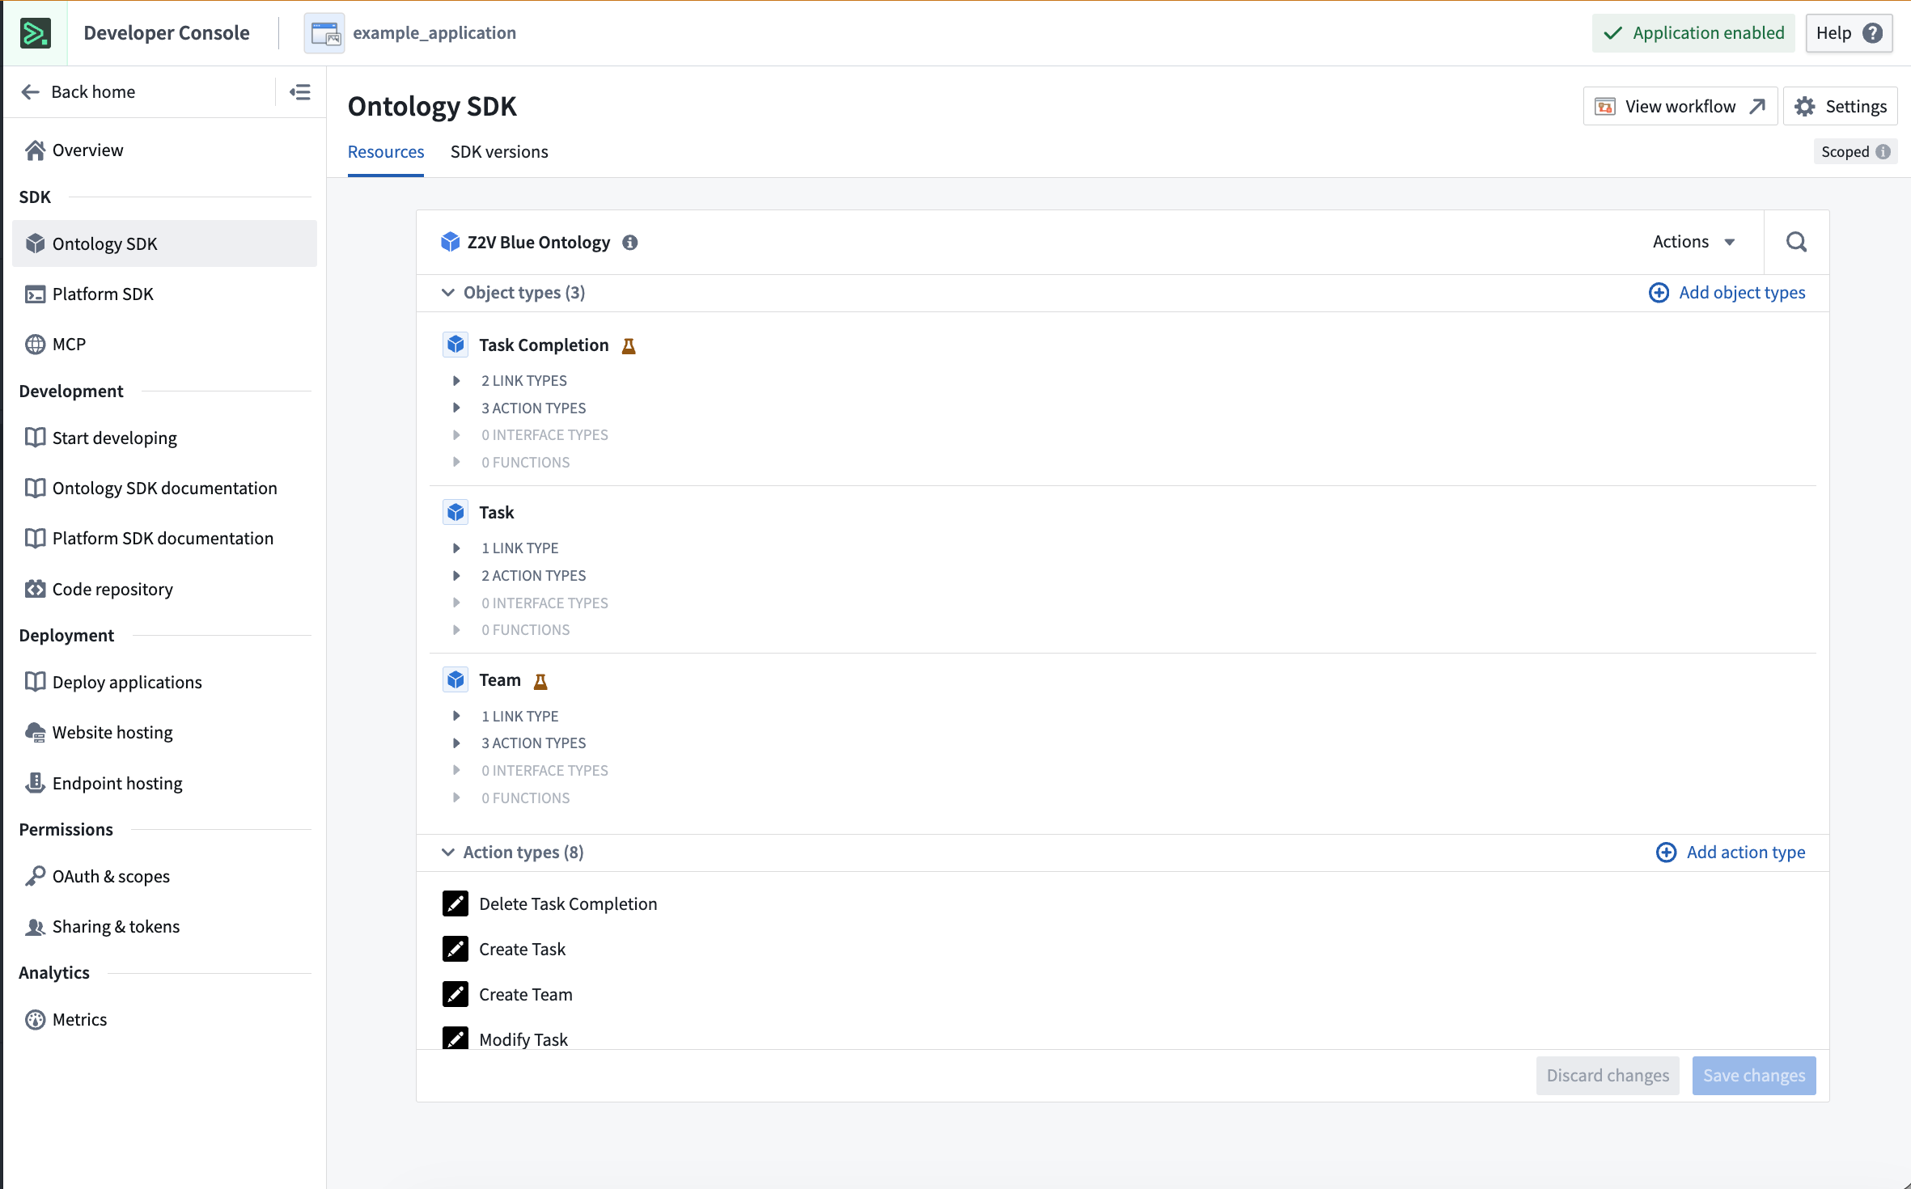This screenshot has width=1911, height=1189.
Task: Click the plus icon for Add action type
Action: pyautogui.click(x=1666, y=853)
